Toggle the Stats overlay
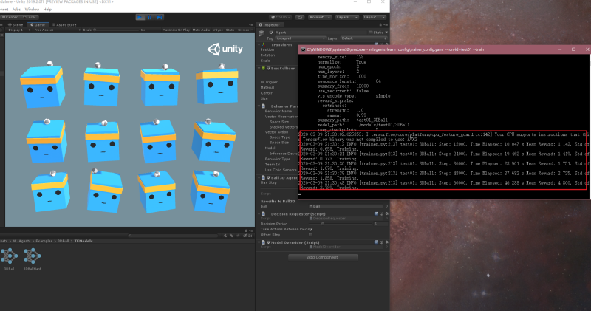The width and height of the screenshot is (591, 311). pos(230,30)
